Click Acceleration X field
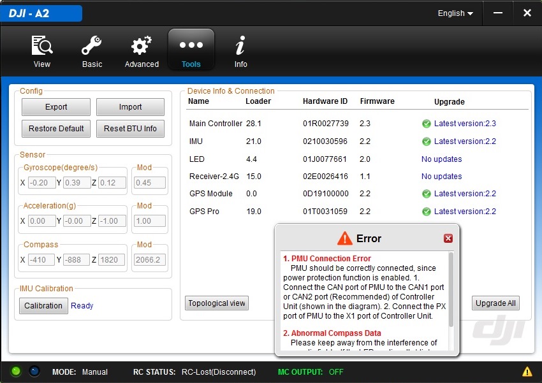 [x=41, y=220]
